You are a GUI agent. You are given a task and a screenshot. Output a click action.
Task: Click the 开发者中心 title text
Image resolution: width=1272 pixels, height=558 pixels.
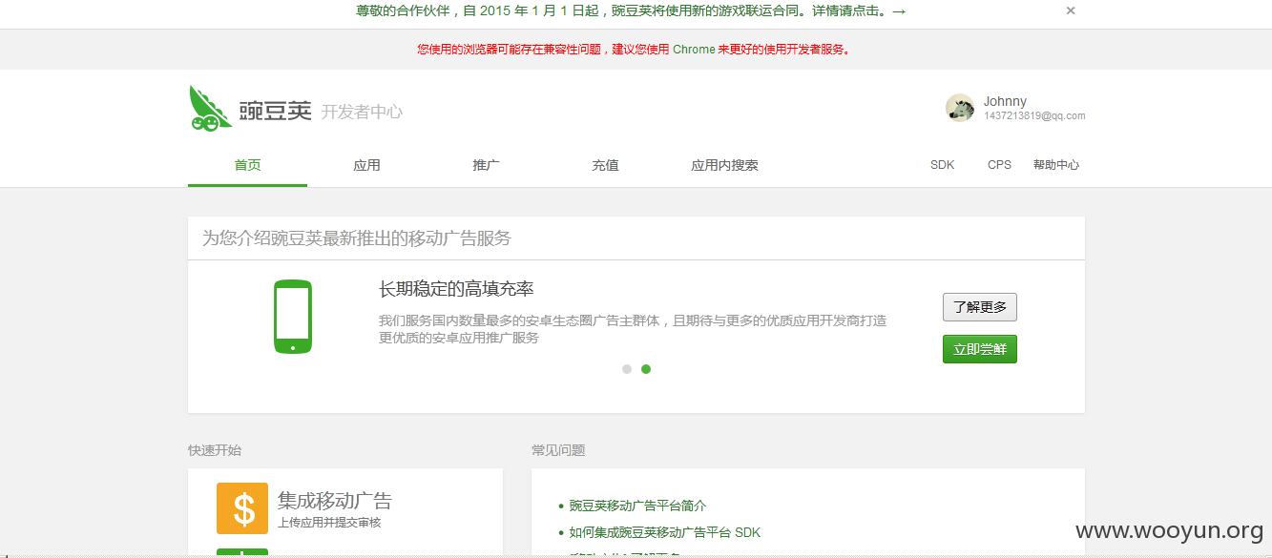point(362,112)
